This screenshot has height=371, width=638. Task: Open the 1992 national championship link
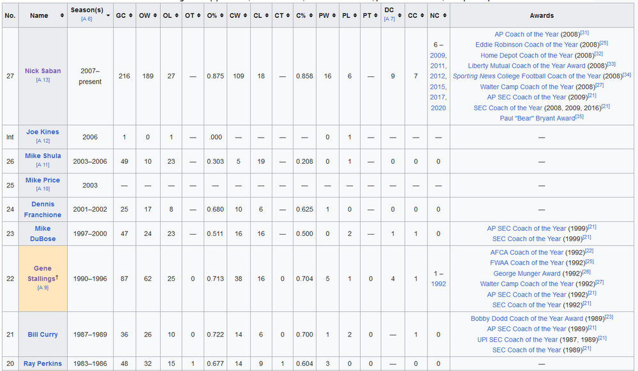click(x=438, y=284)
